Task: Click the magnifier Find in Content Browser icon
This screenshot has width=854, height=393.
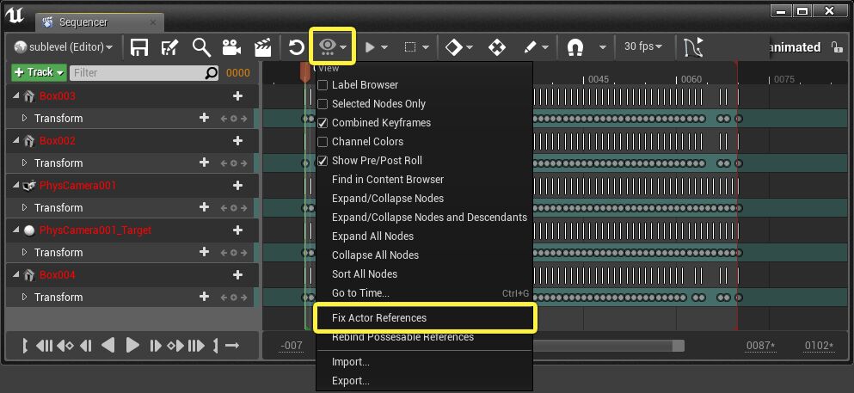Action: pos(201,47)
